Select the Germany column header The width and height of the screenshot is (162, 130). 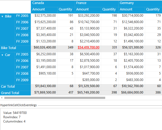click(126, 3)
